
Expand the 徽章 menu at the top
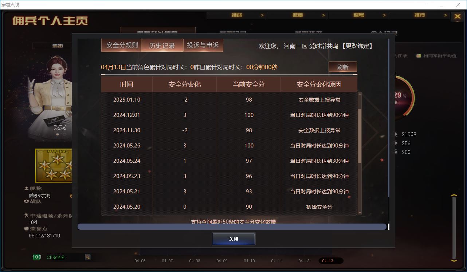coord(297,15)
